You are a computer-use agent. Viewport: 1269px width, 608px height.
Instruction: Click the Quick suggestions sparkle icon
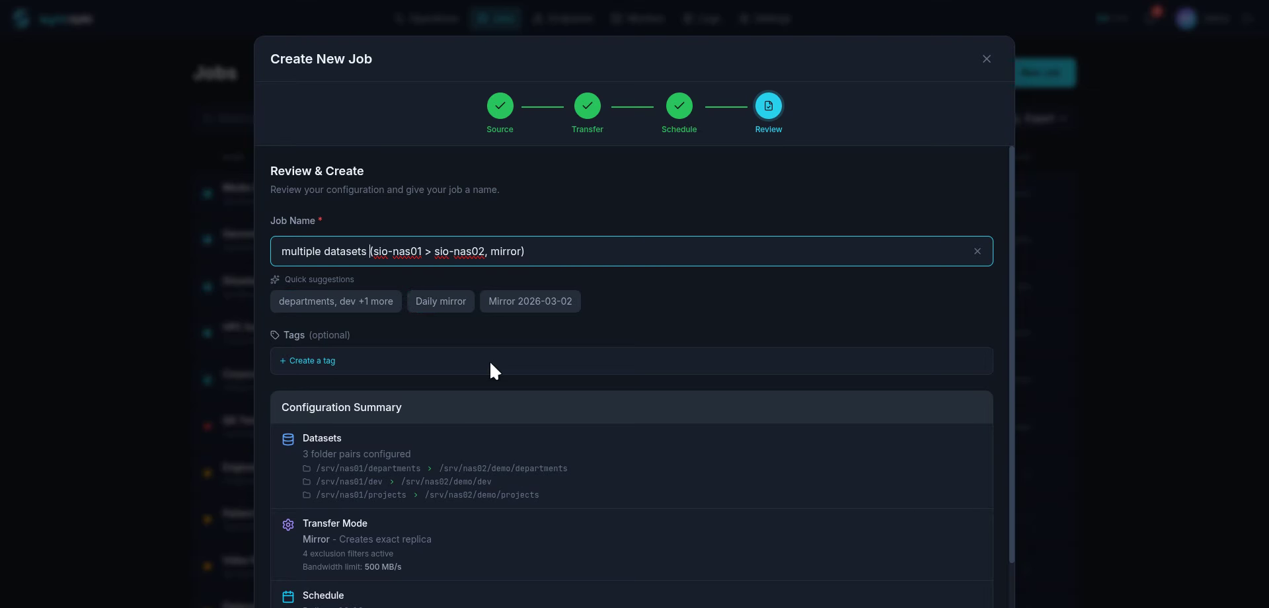[275, 280]
